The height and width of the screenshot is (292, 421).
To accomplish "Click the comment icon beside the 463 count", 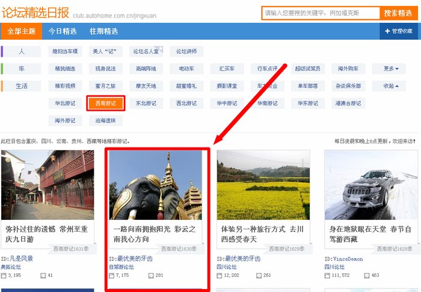I will (x=367, y=275).
